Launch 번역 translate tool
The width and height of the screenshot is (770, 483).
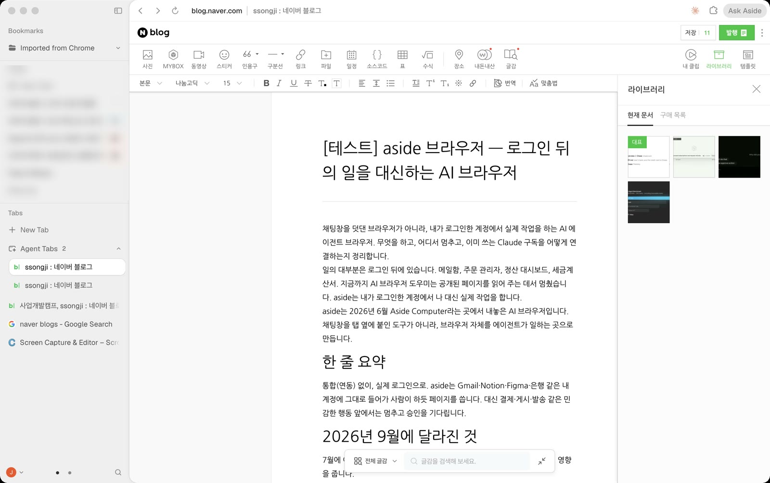(x=505, y=83)
